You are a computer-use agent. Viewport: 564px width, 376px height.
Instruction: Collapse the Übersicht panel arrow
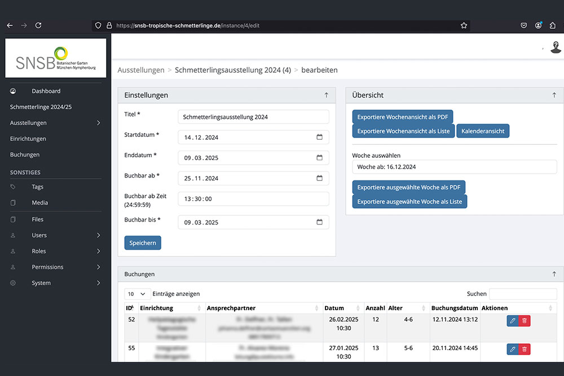coord(554,95)
